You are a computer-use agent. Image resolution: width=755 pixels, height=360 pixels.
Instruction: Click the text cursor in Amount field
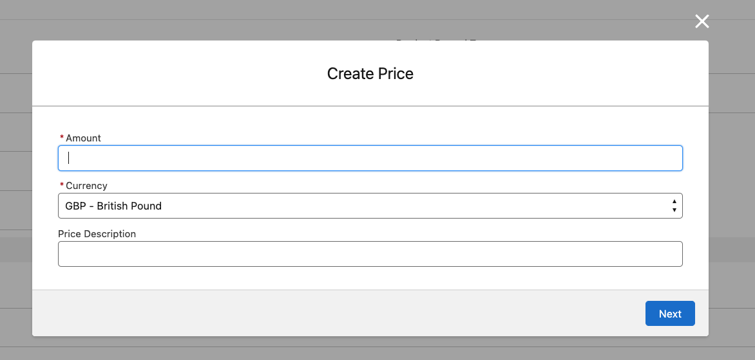[68, 158]
